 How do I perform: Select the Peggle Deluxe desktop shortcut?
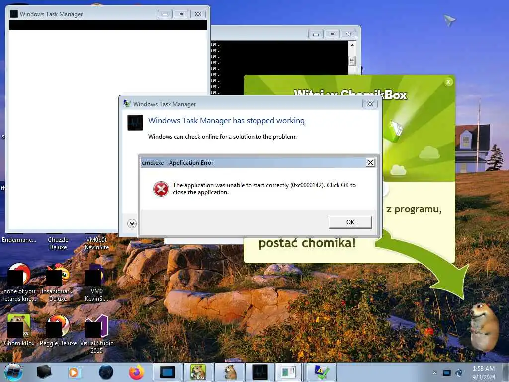[x=58, y=330]
